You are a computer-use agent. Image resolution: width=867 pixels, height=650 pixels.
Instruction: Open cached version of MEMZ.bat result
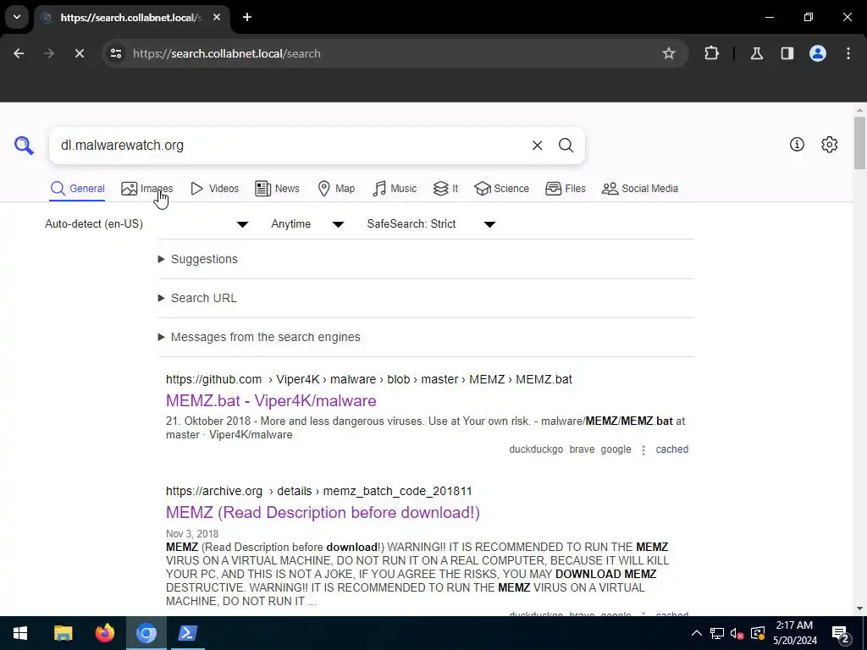671,449
